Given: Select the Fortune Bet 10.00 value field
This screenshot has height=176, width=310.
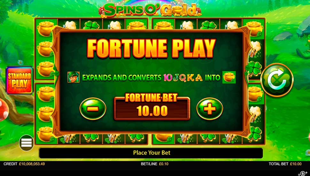Looking at the screenshot, I should (151, 110).
